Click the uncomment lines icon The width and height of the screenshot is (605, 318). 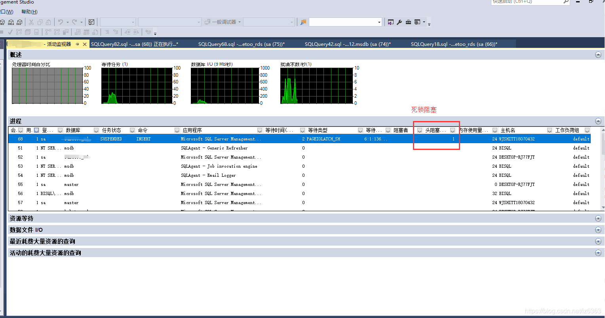point(116,32)
